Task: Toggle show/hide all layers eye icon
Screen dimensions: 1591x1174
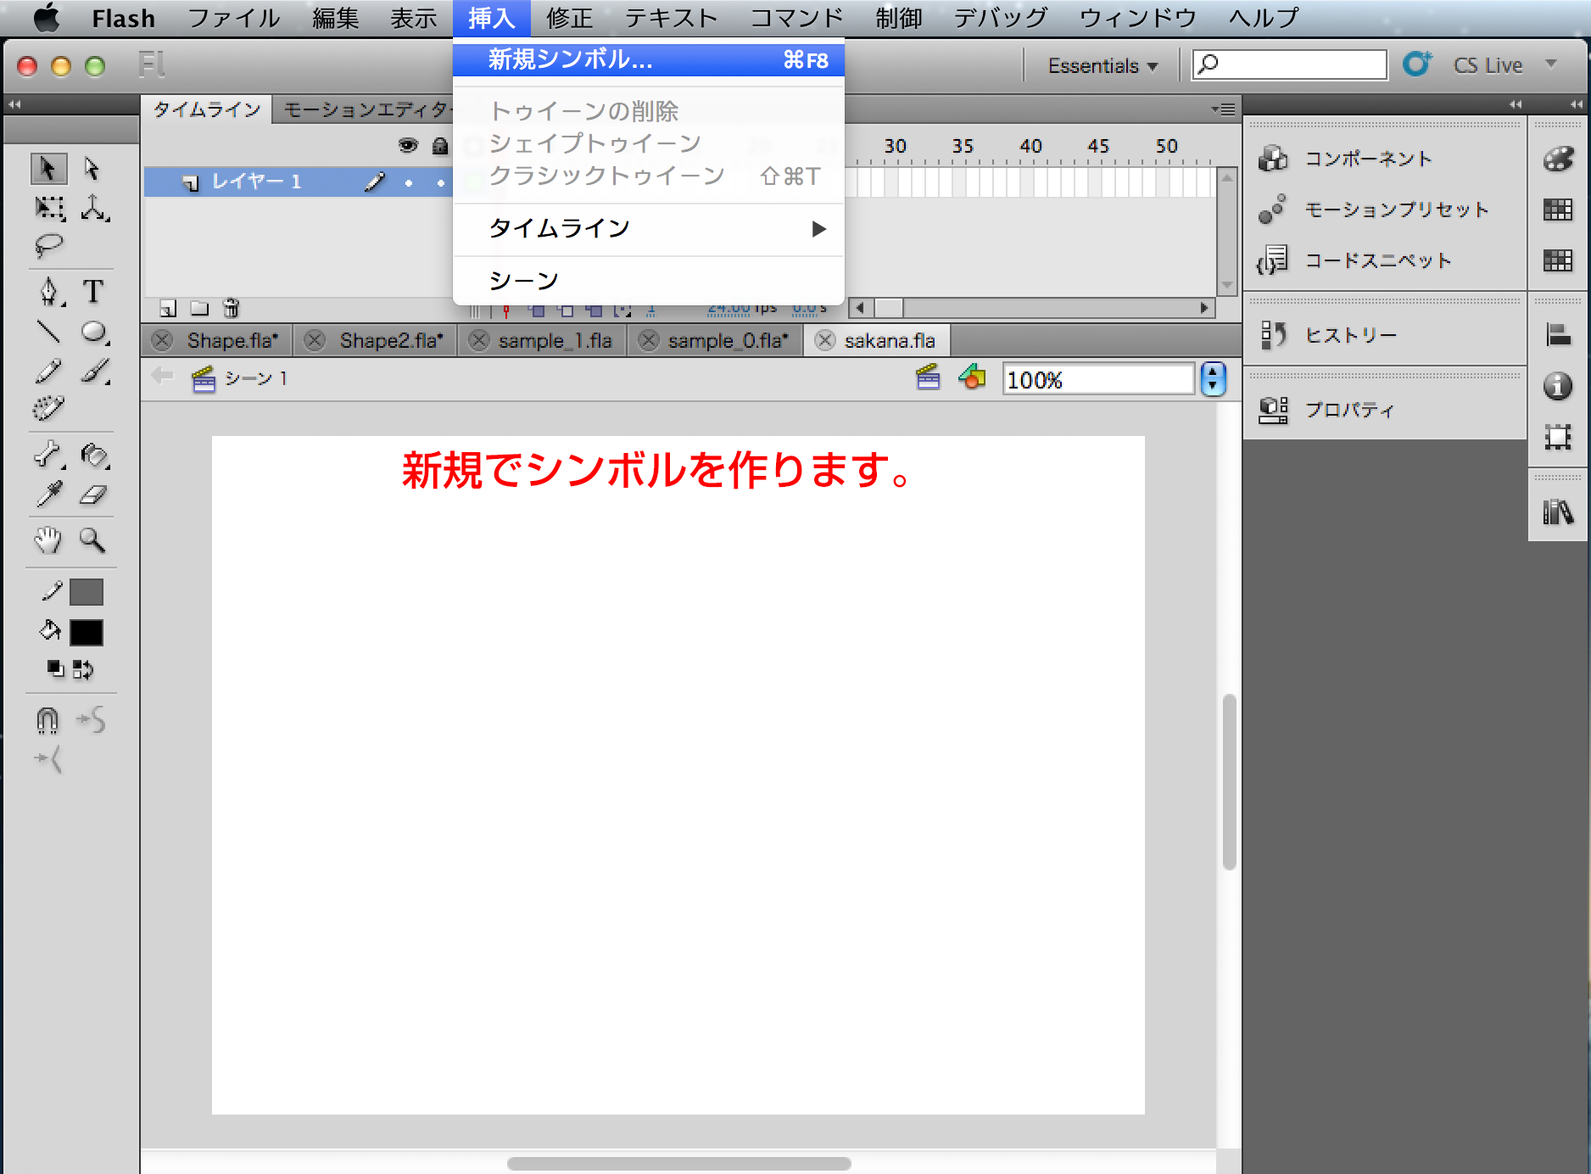Action: point(408,146)
